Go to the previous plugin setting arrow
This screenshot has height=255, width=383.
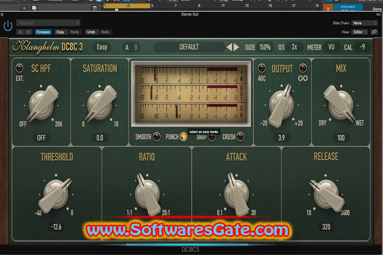[21, 32]
